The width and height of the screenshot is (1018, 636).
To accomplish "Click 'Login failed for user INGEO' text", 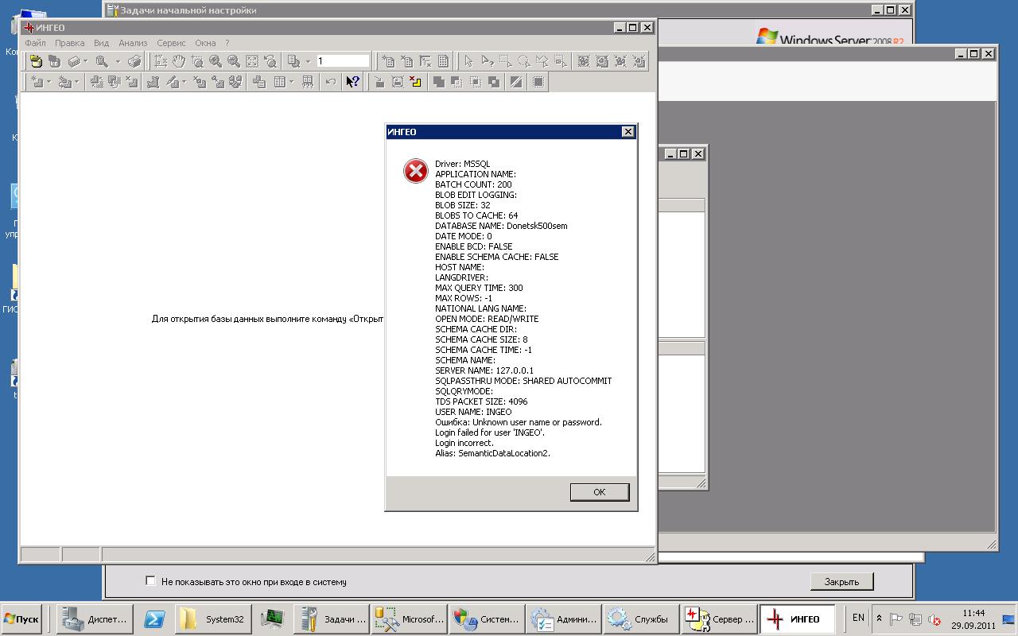I will pos(490,432).
